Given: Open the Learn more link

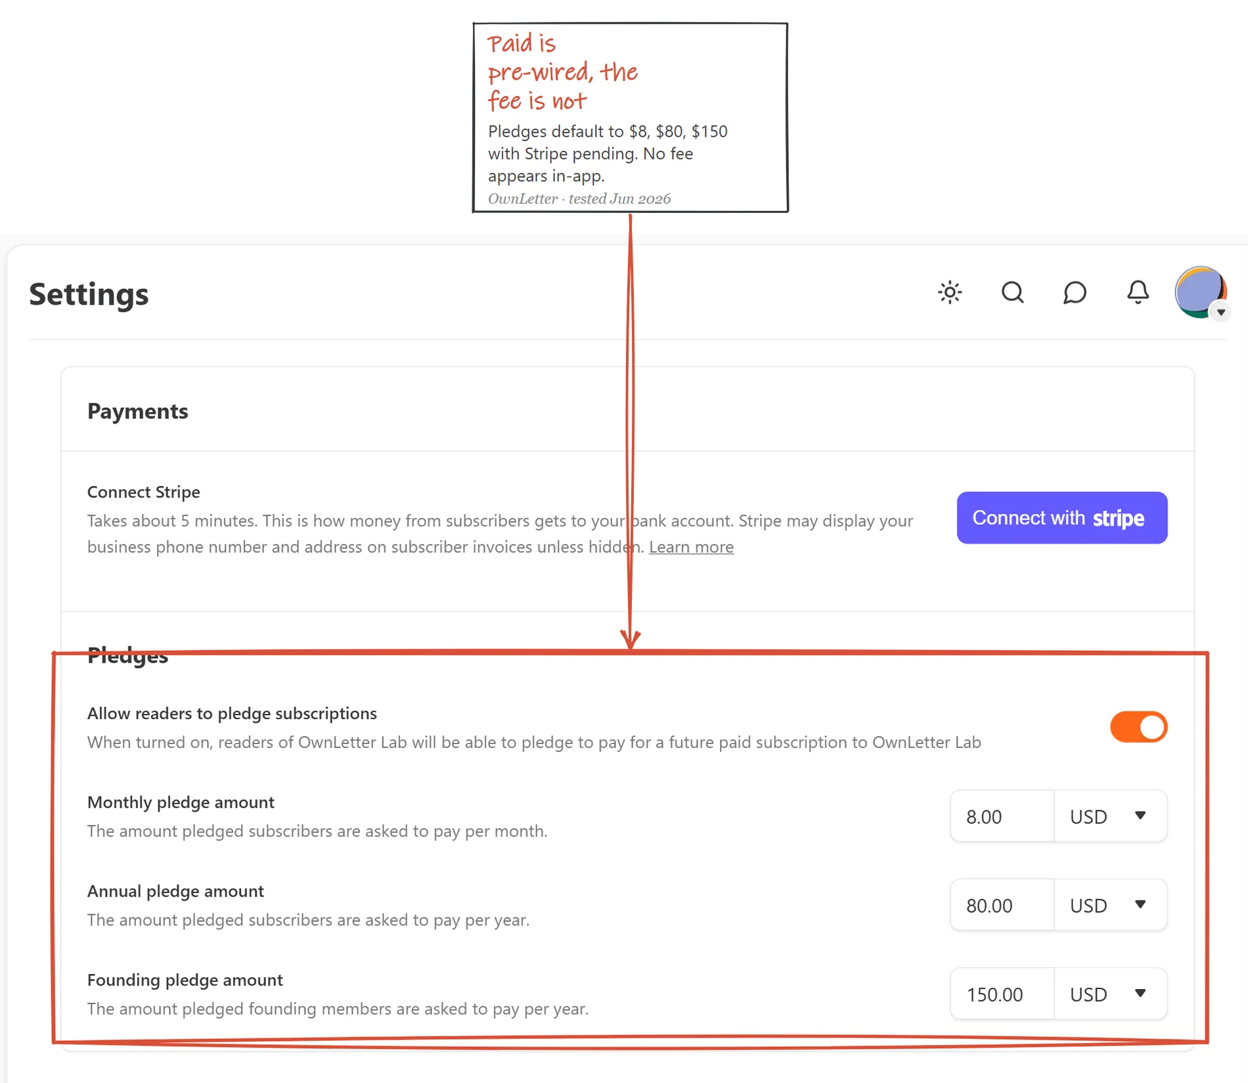Looking at the screenshot, I should 691,546.
